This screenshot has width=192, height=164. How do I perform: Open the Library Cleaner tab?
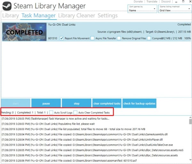coord(77,16)
